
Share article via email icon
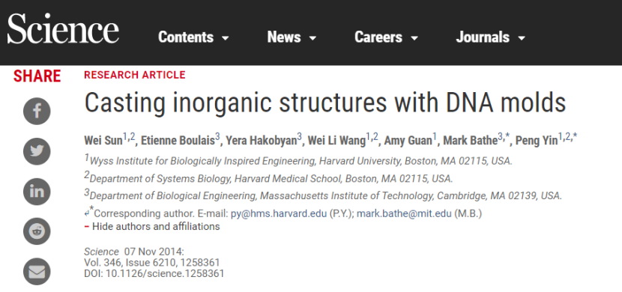click(37, 271)
